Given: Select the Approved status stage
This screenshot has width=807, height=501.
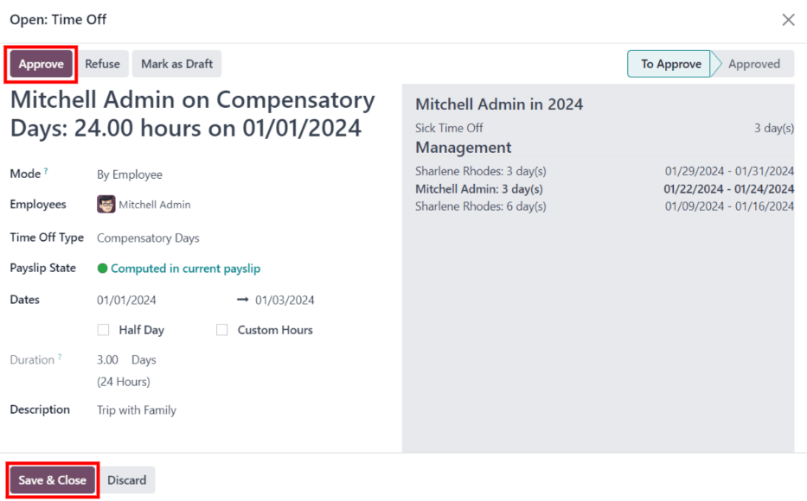Looking at the screenshot, I should (x=753, y=64).
